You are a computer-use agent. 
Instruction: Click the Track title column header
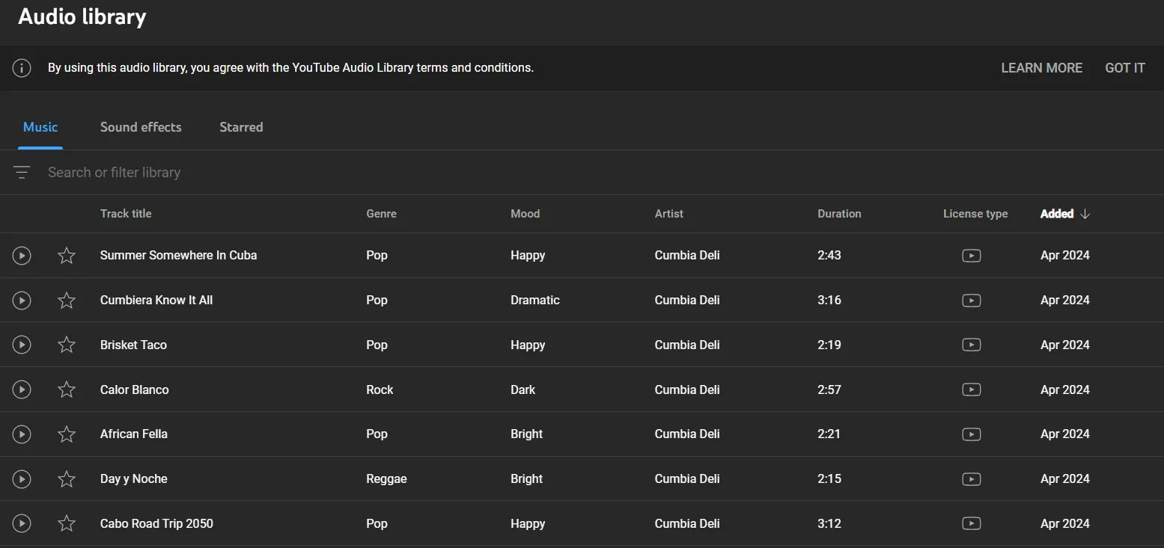(126, 214)
